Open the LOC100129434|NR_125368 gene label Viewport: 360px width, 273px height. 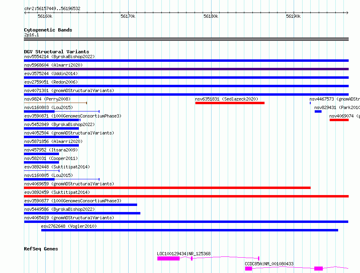click(x=184, y=254)
